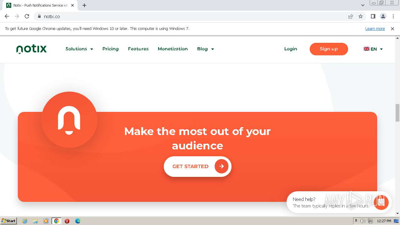Open the Features page
The width and height of the screenshot is (400, 225).
(138, 49)
